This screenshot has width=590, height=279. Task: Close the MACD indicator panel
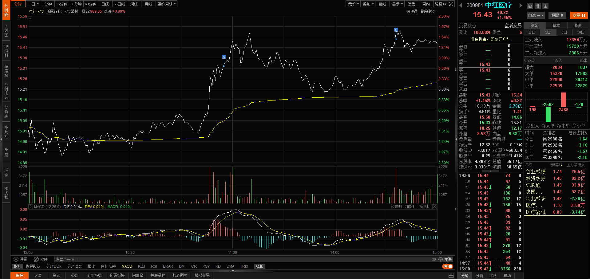point(434,207)
